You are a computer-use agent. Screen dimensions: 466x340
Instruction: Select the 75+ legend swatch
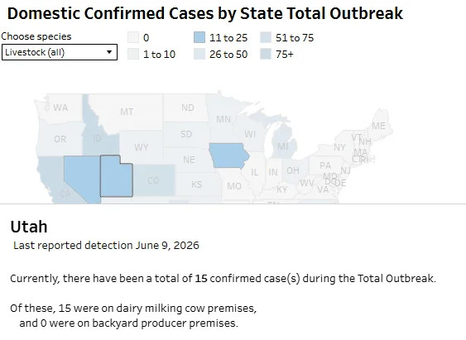(266, 55)
